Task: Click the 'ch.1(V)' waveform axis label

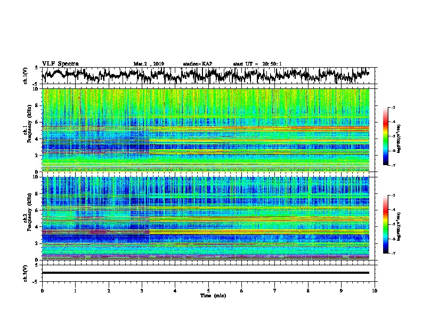Action: [x=26, y=76]
